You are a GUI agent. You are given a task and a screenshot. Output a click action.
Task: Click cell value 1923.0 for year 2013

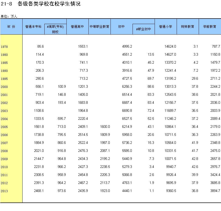click(105, 191)
